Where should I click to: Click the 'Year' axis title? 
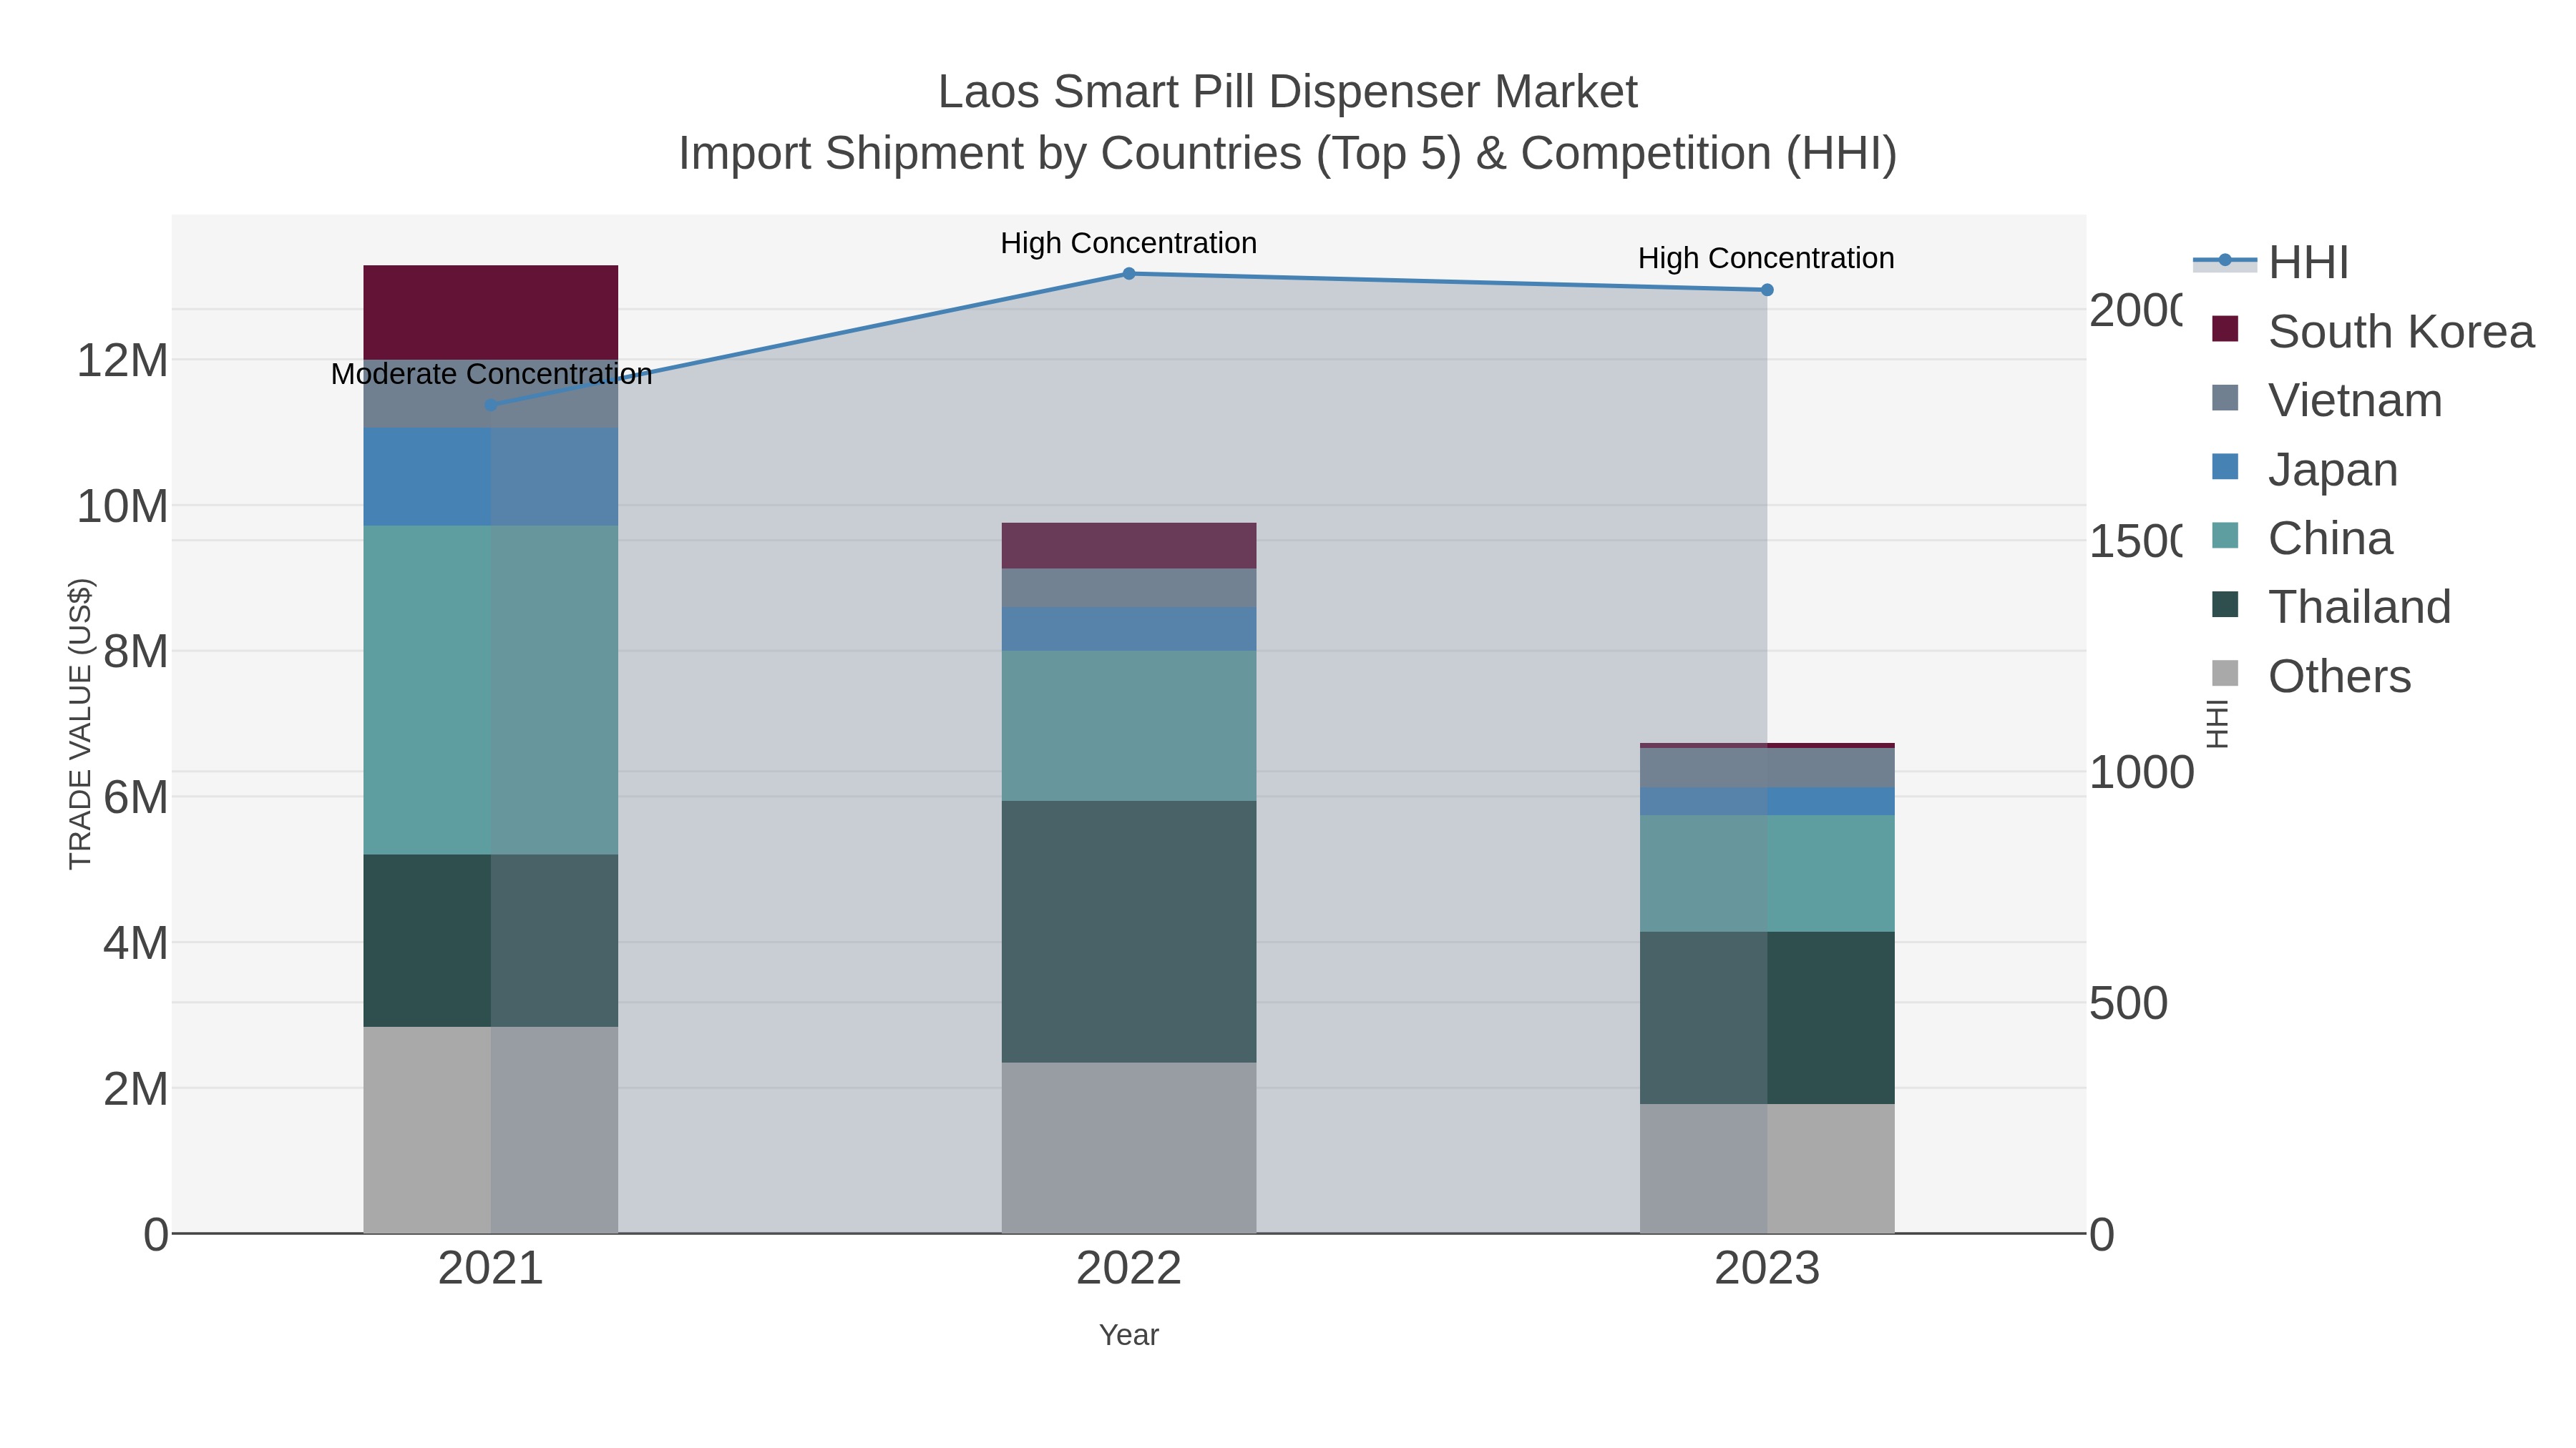click(x=1129, y=1335)
